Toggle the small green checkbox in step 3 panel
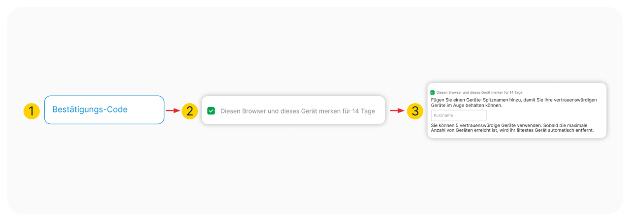Viewport: 630px width, 221px height. [x=433, y=92]
